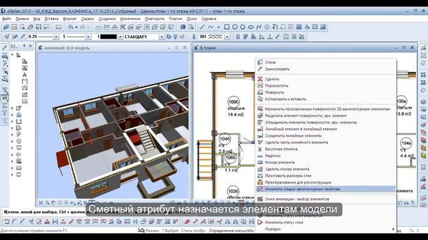Viewport: 428px width, 240px height.
Task: Open the Порядок submenu entry
Action: coord(326,229)
